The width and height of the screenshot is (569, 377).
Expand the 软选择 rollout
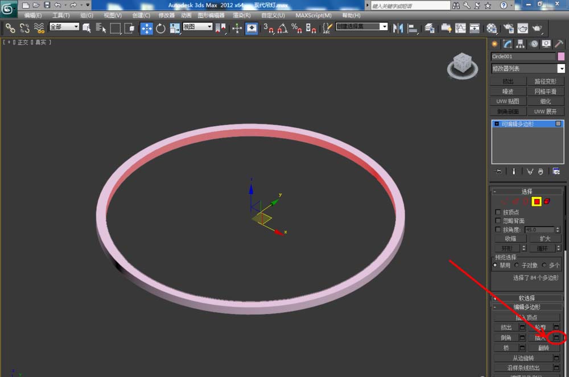(x=526, y=298)
